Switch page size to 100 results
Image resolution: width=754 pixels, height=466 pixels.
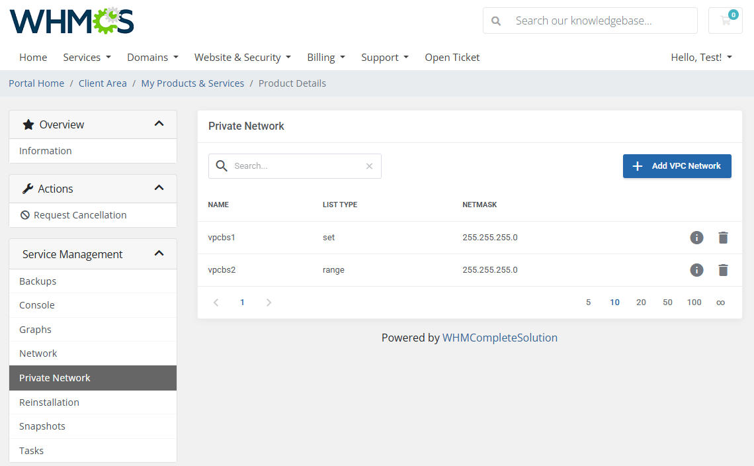click(x=694, y=302)
